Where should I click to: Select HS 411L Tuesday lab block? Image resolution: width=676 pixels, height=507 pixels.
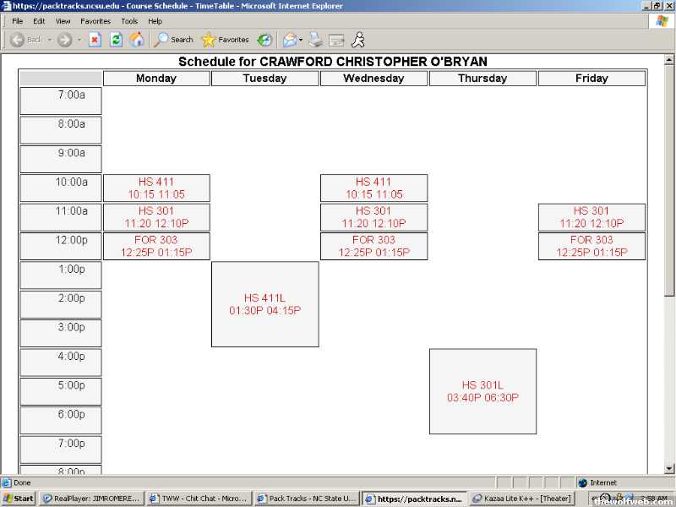tap(264, 304)
